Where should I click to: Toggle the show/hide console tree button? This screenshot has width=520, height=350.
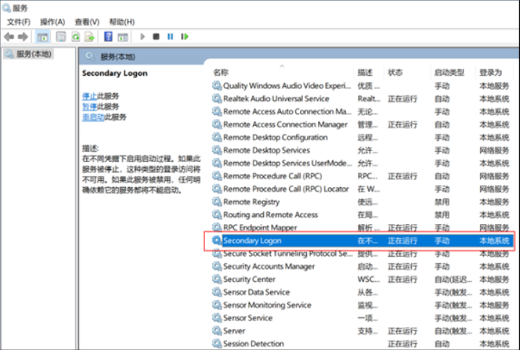click(43, 36)
